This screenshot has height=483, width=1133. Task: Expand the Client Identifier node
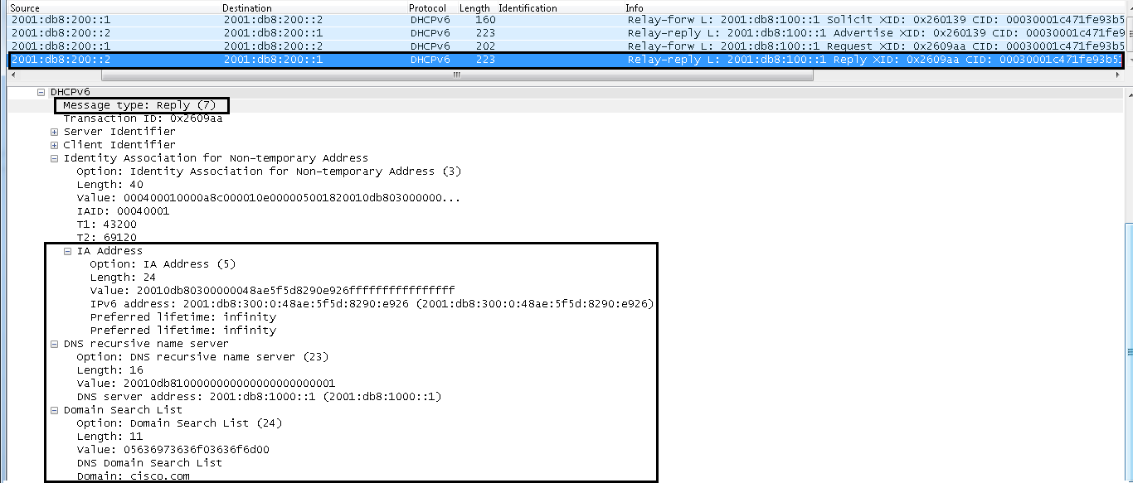click(x=55, y=145)
